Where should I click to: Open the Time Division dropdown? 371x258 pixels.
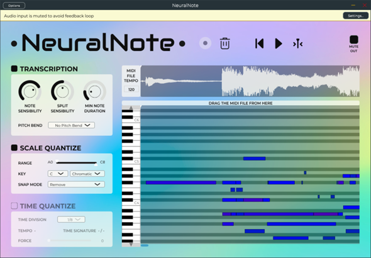(x=71, y=220)
